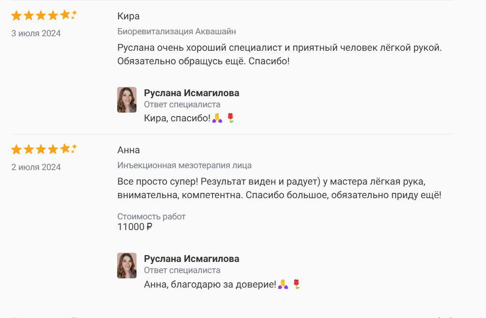The height and width of the screenshot is (318, 486).
Task: Click the date 3 июля 2024
Action: tap(36, 33)
